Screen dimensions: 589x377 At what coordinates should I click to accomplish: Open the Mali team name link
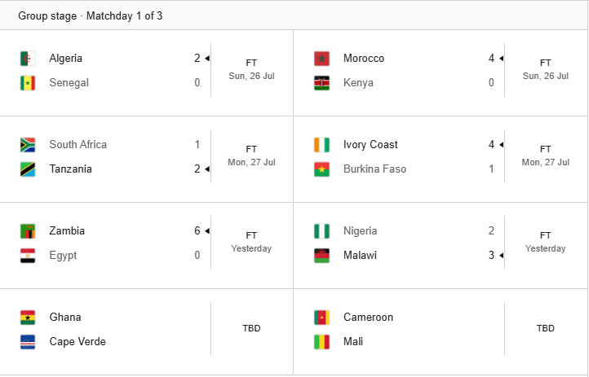353,341
